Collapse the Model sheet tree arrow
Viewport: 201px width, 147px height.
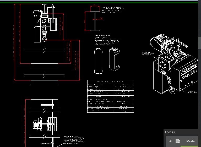tap(171, 141)
